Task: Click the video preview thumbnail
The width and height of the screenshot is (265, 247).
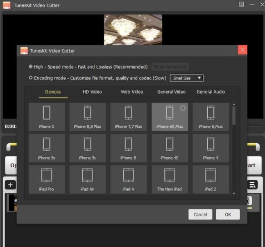Action: click(x=133, y=30)
